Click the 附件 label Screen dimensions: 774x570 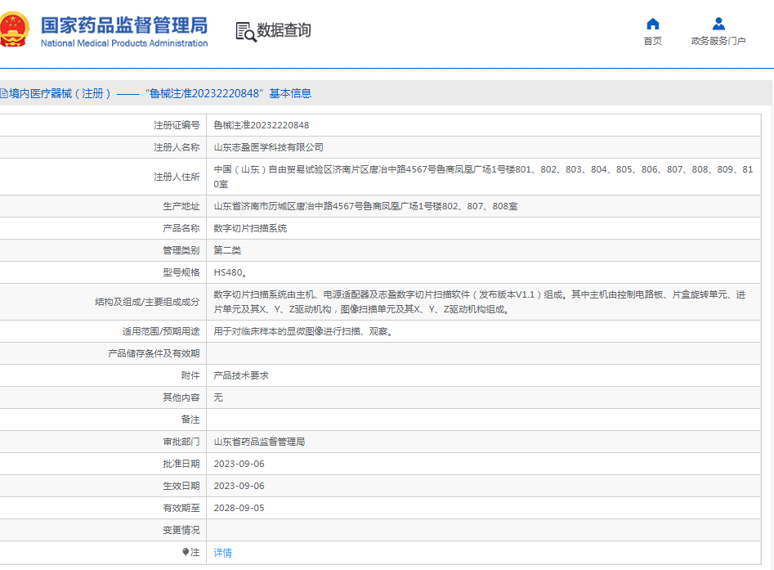pyautogui.click(x=190, y=375)
